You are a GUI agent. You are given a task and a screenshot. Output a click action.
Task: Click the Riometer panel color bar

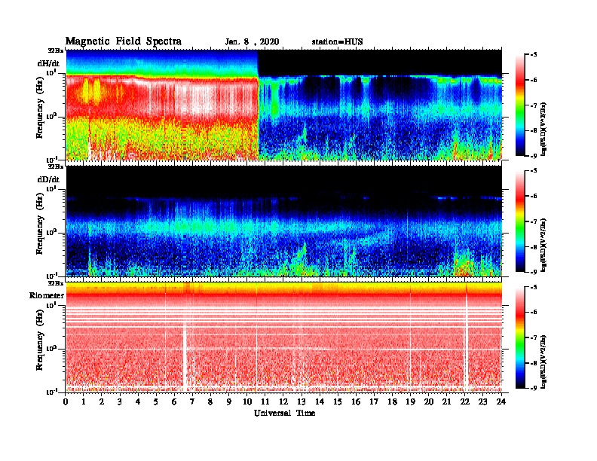(520, 337)
